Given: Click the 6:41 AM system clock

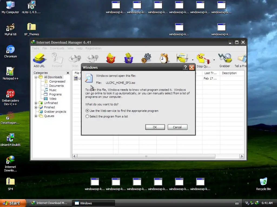Looking at the screenshot, I should click(267, 203).
